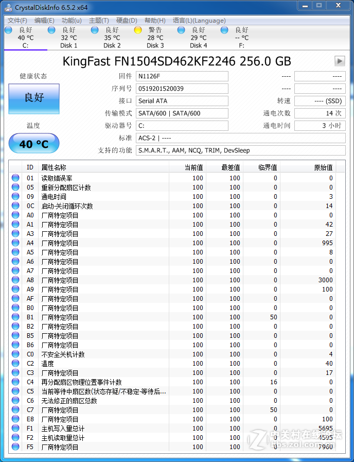Viewport: 354px width, 462px height.
Task: Click status icon for attribute C4
Action: pyautogui.click(x=15, y=382)
